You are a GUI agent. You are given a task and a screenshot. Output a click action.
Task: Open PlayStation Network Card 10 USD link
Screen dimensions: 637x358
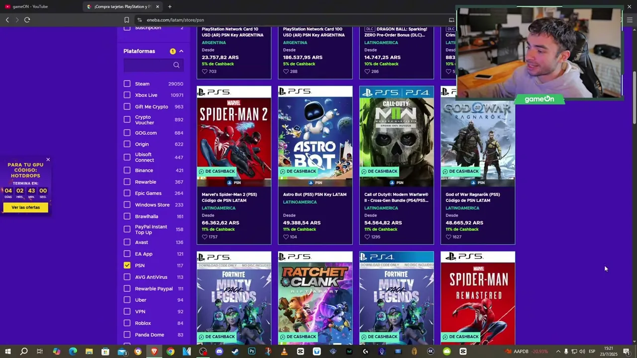230,32
